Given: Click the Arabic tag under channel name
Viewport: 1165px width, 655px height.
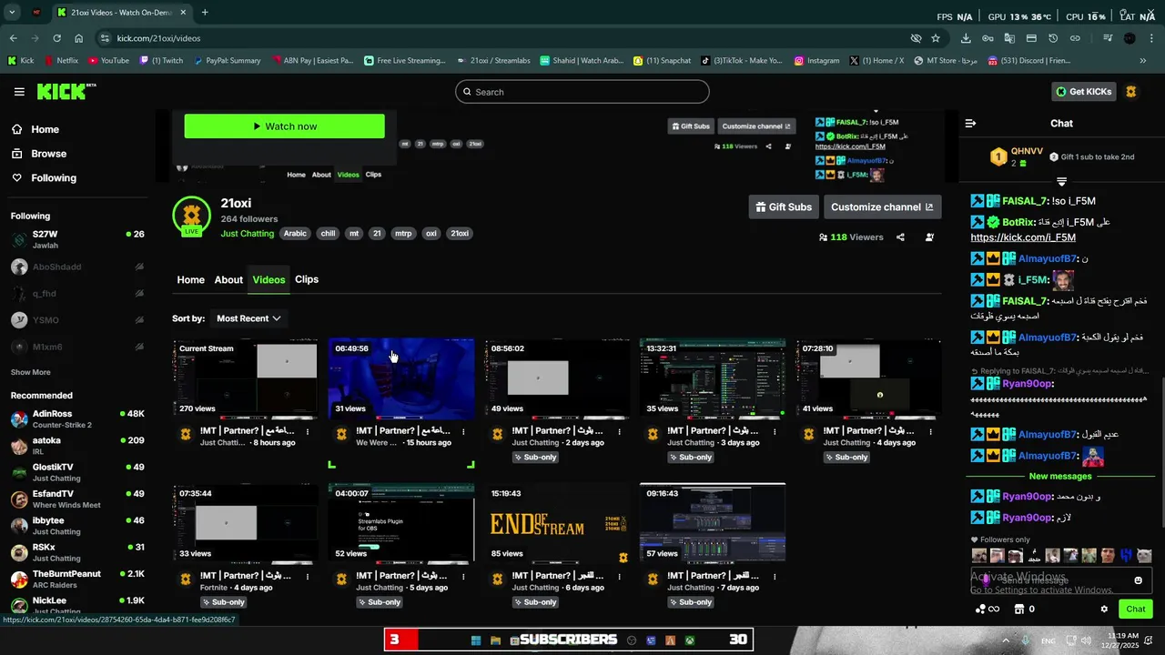Looking at the screenshot, I should tap(295, 234).
